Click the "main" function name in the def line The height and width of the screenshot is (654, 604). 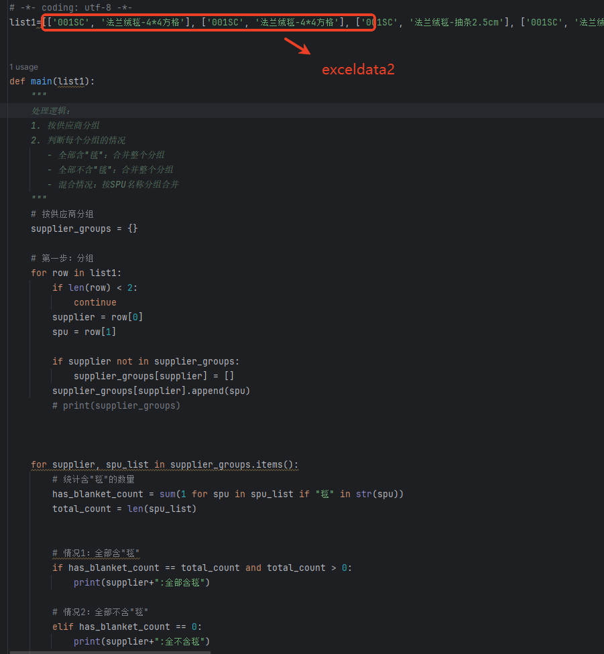pyautogui.click(x=42, y=81)
